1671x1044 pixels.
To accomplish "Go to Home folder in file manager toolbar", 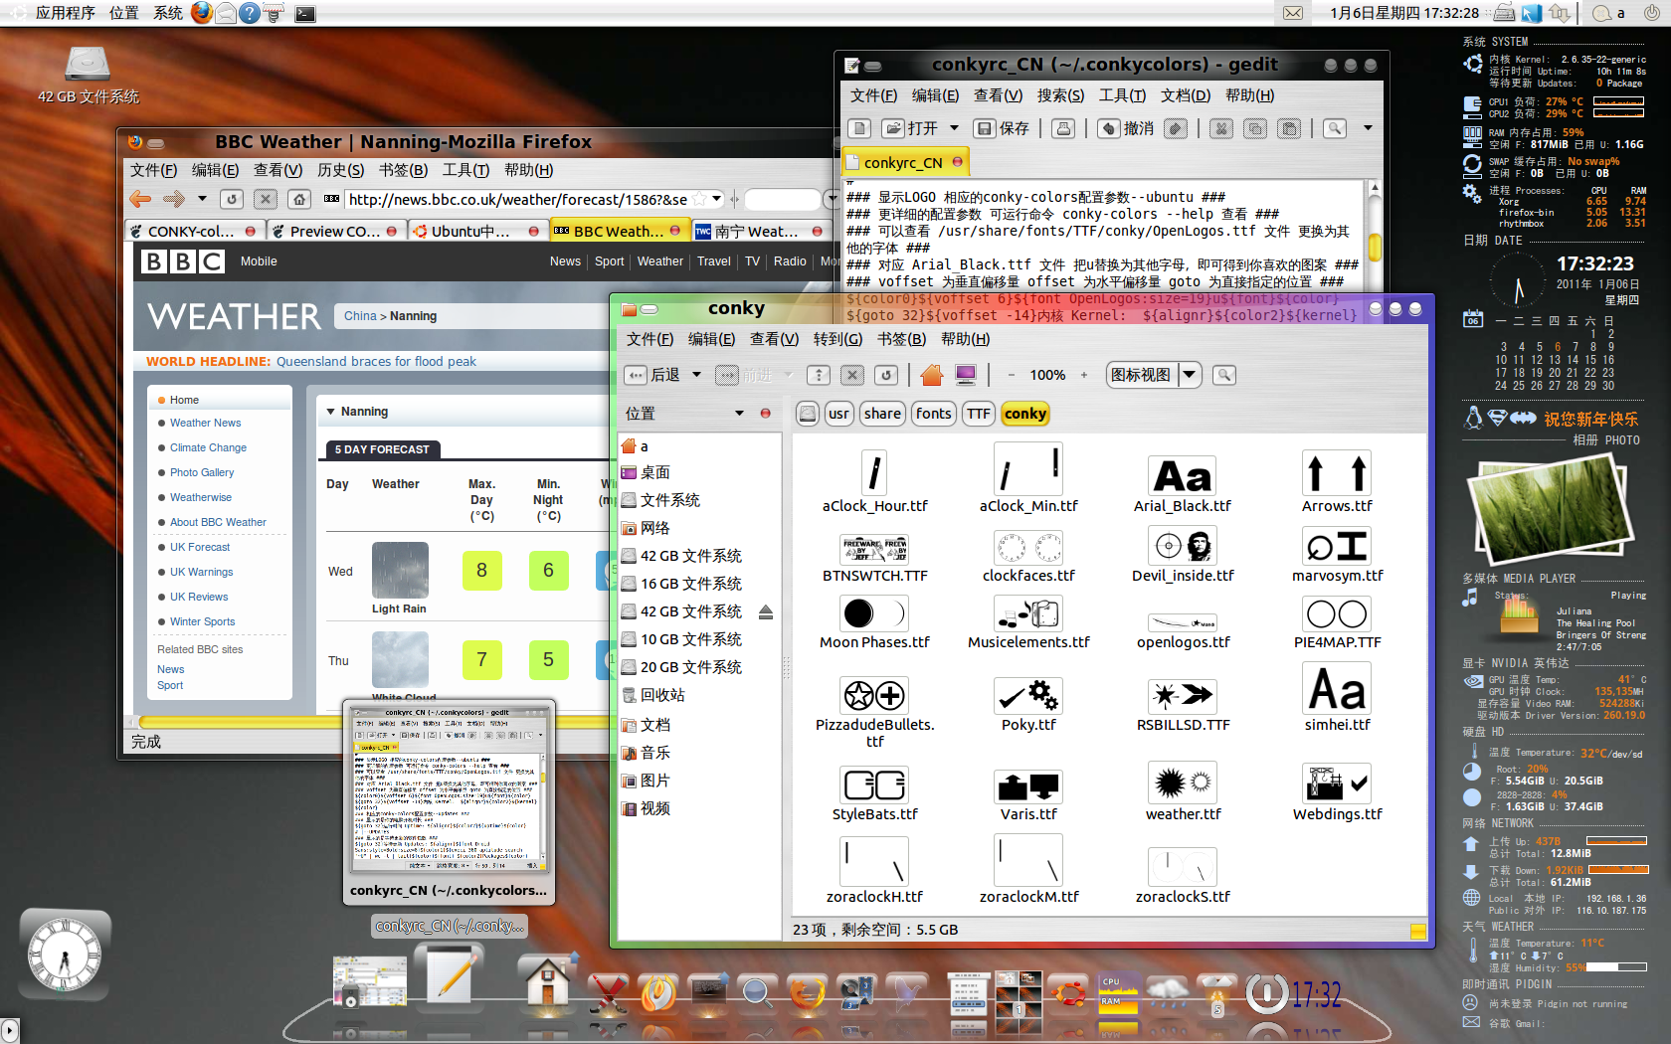I will (932, 375).
